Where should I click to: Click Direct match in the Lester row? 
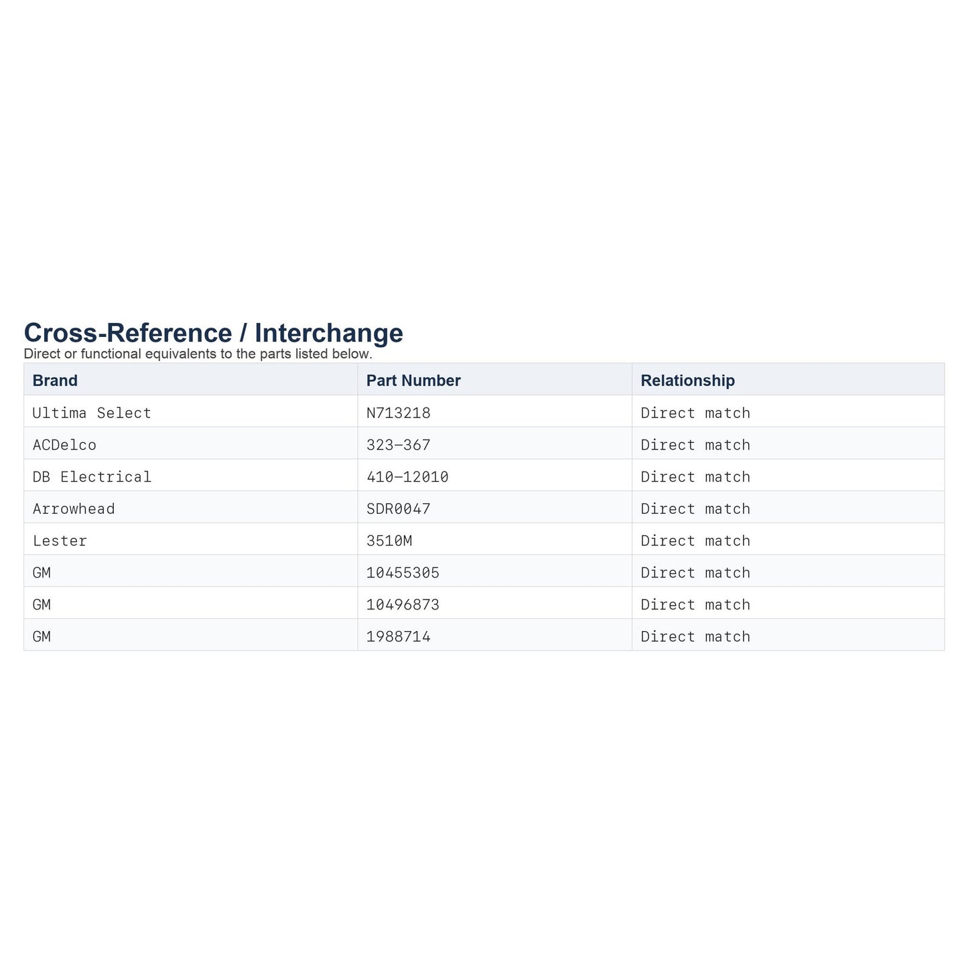(695, 541)
